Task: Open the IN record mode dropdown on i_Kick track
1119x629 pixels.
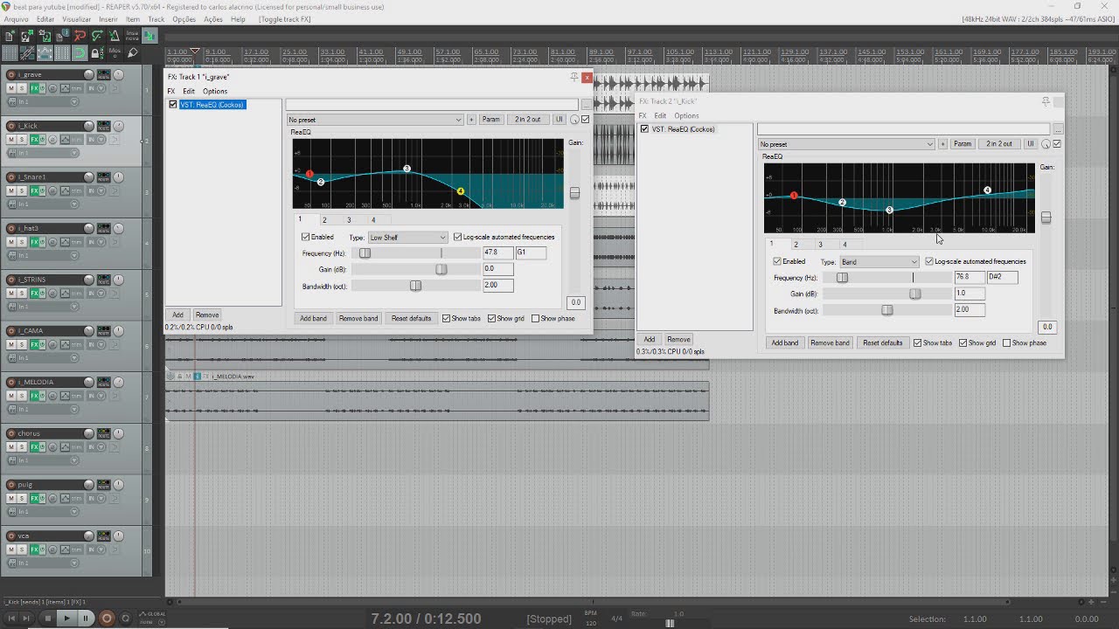Action: coord(96,140)
